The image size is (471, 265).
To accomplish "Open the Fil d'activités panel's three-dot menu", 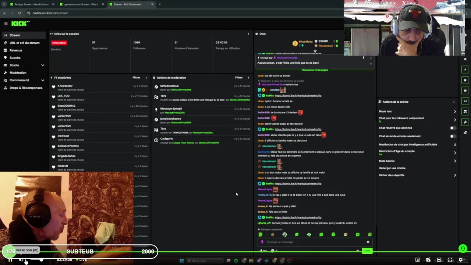I will pyautogui.click(x=146, y=78).
